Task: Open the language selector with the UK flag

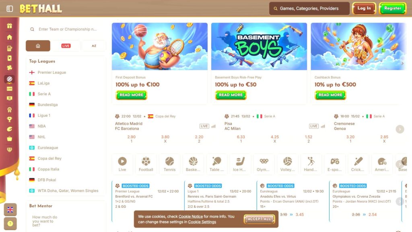Action: point(10,209)
